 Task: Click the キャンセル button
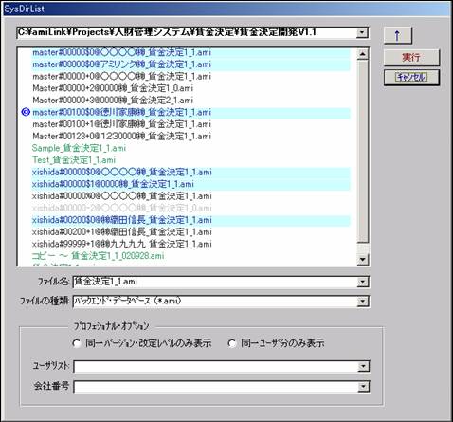click(411, 77)
